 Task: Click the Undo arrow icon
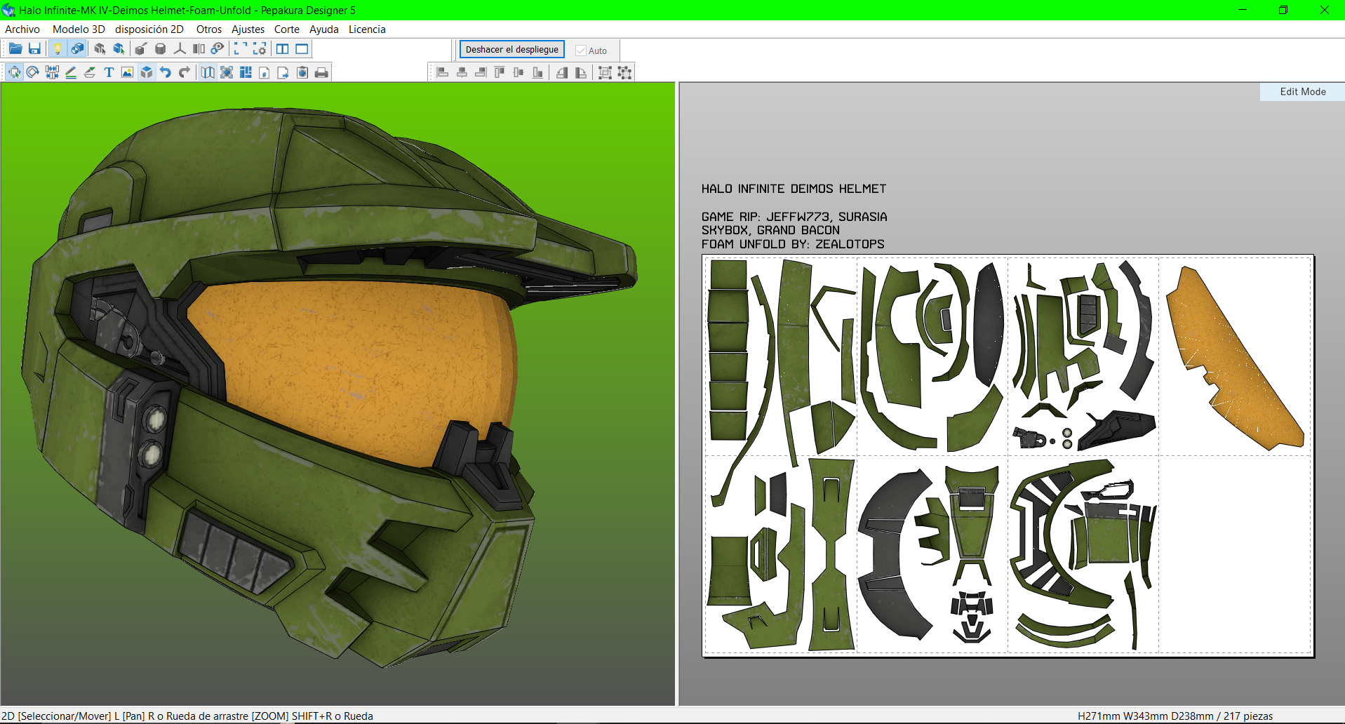(166, 72)
